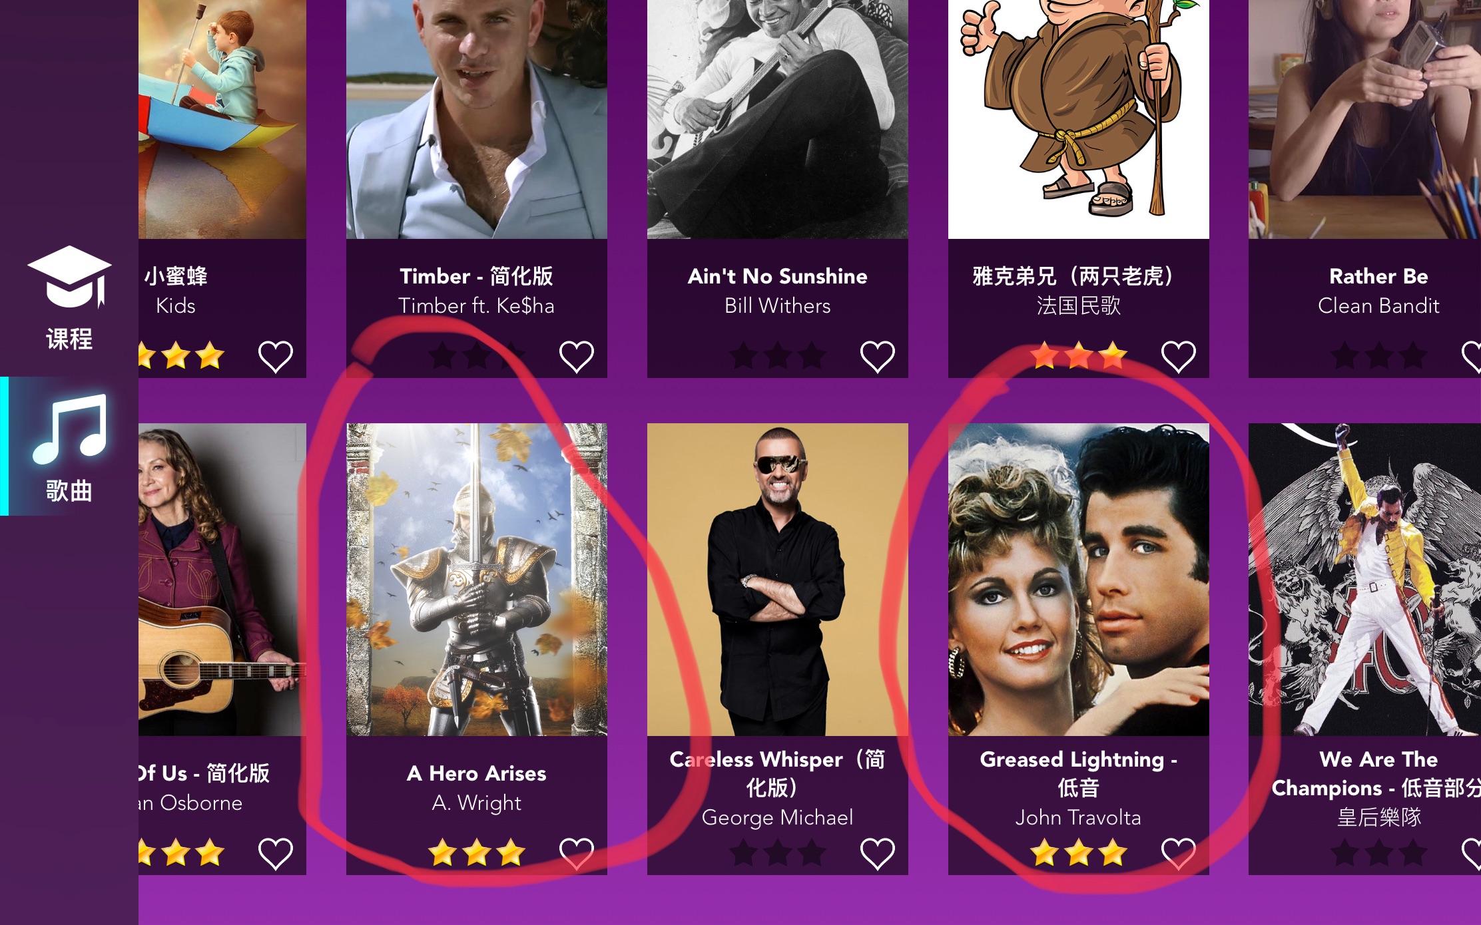Click the stars under Greased Lightning

1079,852
